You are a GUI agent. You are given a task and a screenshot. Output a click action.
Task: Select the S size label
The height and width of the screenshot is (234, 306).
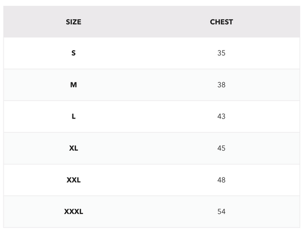(73, 53)
